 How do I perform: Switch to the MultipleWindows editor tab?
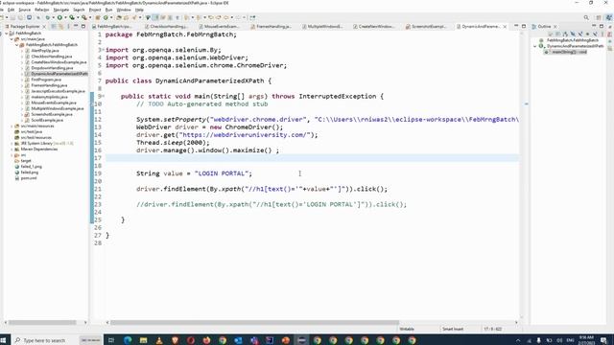point(324,27)
